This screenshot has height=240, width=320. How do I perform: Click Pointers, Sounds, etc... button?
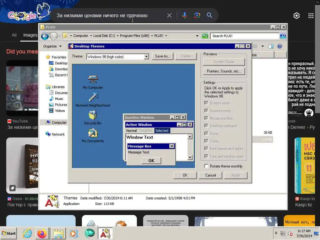tap(224, 71)
